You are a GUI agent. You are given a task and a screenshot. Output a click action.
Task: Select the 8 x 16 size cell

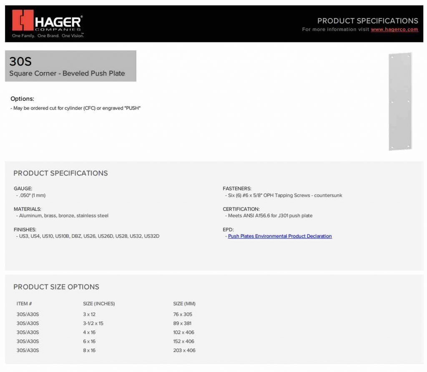click(x=89, y=350)
